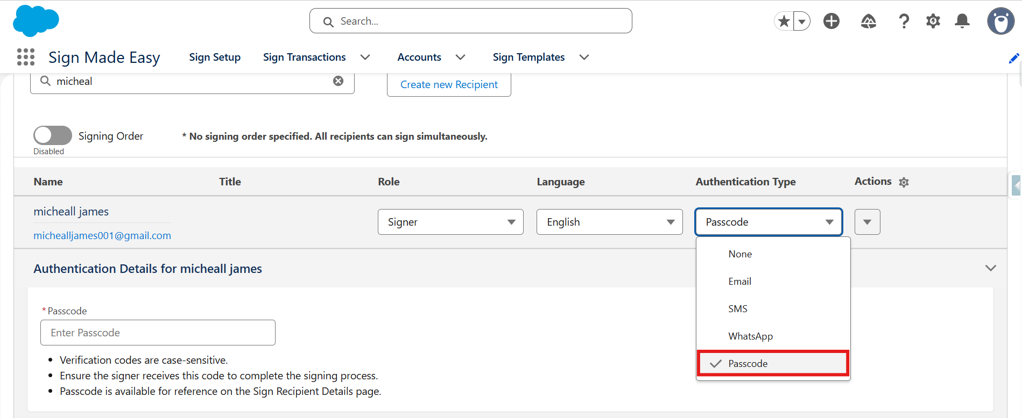Open the Help question mark icon
1022x418 pixels.
904,21
